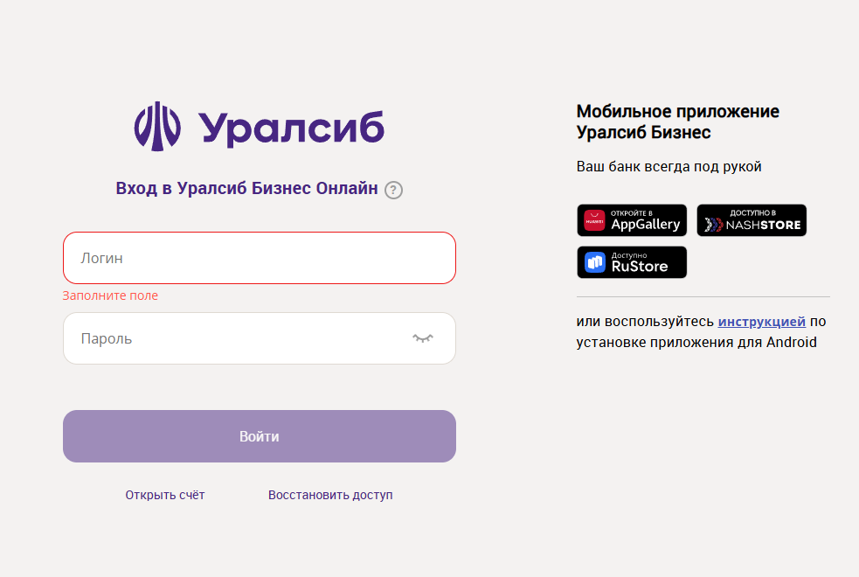Click the red Huawei icon in AppGallery badge
Image resolution: width=859 pixels, height=577 pixels.
point(594,220)
